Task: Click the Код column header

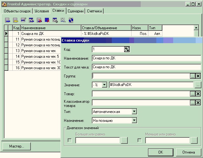Action: pos(17,28)
